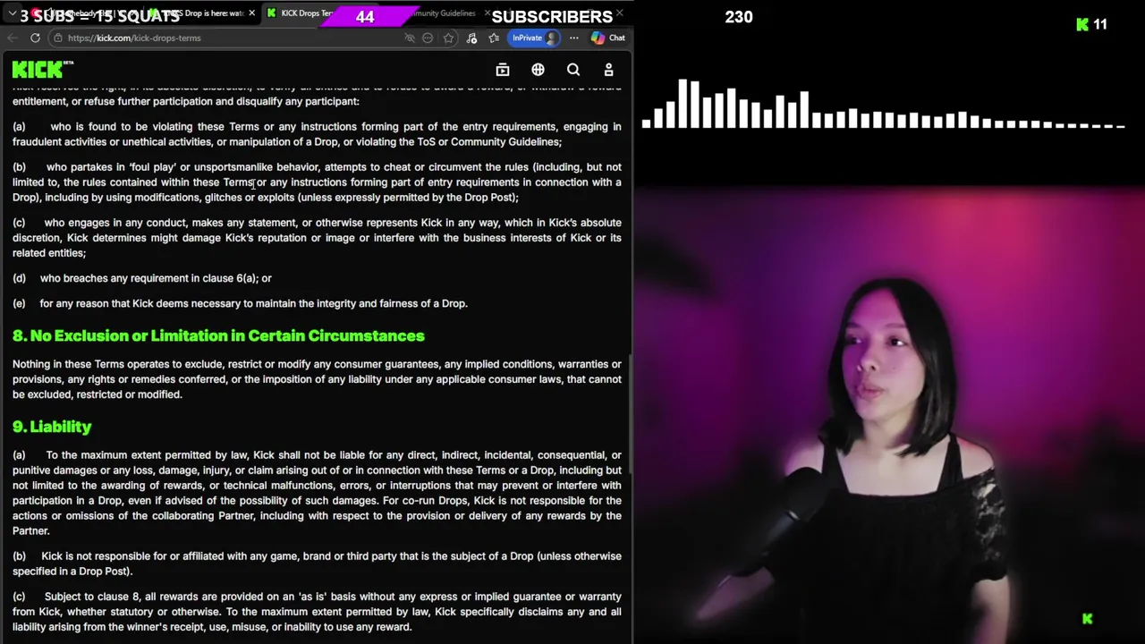
Task: Click clause text 'who breaches any requirement in clause 6(a); or'
Action: click(156, 278)
